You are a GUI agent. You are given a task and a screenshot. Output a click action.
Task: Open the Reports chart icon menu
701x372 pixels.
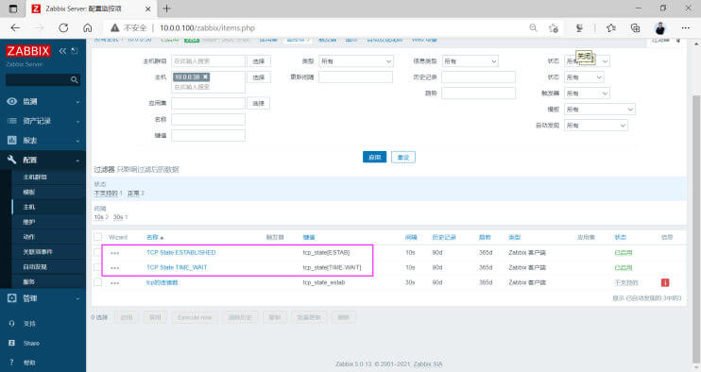(x=12, y=141)
